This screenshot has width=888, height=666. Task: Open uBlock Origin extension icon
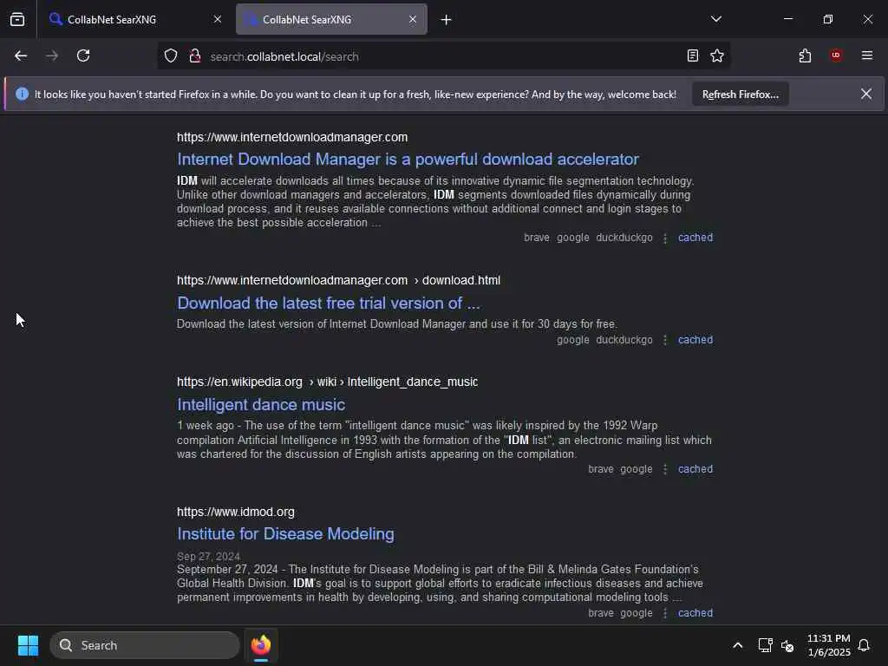(836, 55)
